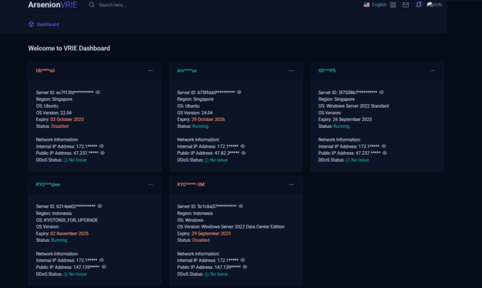Open the Ars****ux server title link

pyautogui.click(x=187, y=71)
